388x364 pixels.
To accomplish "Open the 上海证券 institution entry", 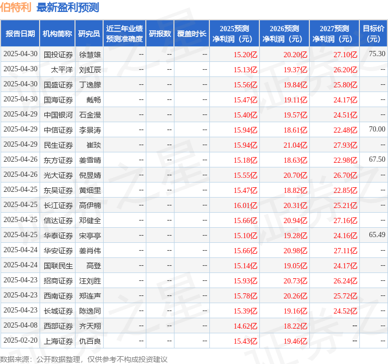I will (x=58, y=341).
